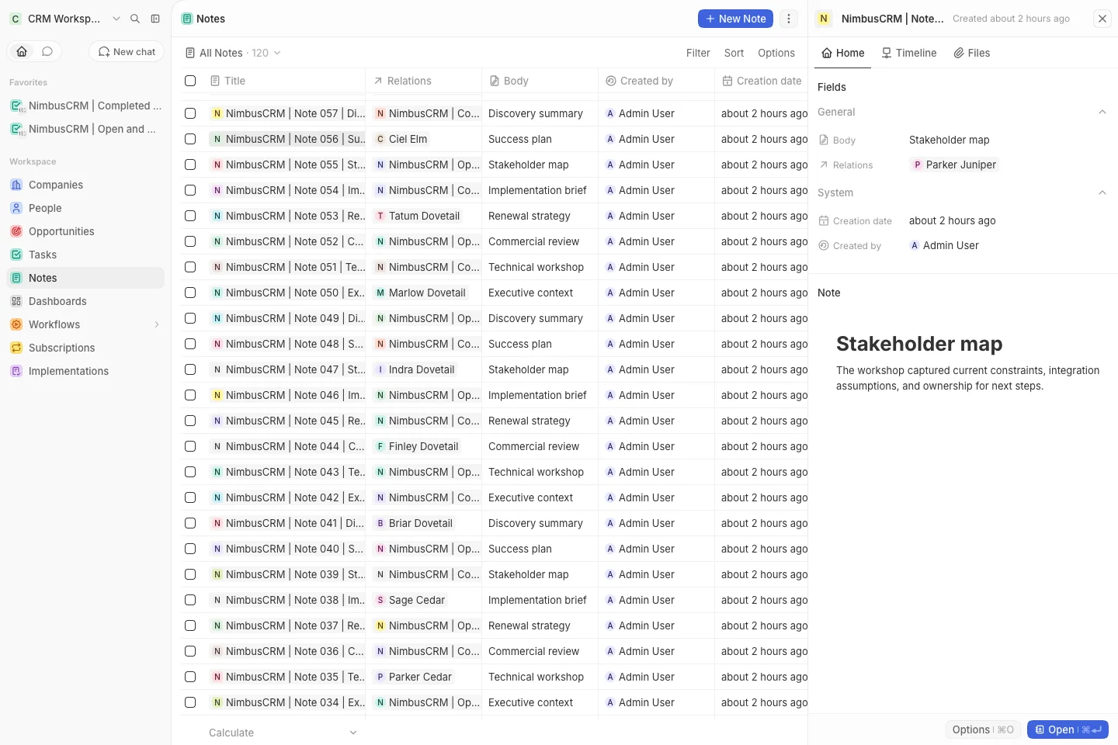Open favorite NimbusCRM | Completed view
The height and width of the screenshot is (745, 1118).
[85, 106]
